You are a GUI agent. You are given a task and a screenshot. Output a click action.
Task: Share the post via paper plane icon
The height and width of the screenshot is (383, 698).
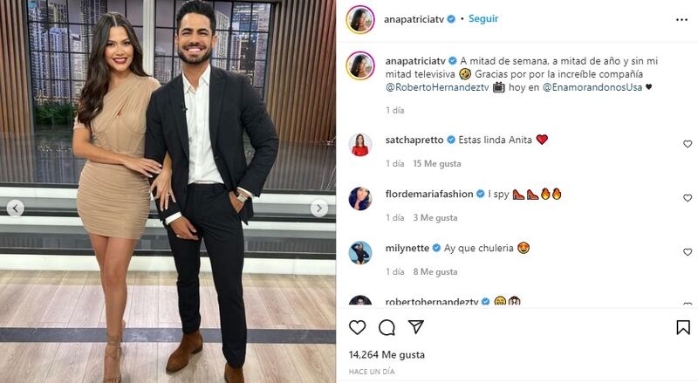tap(416, 327)
